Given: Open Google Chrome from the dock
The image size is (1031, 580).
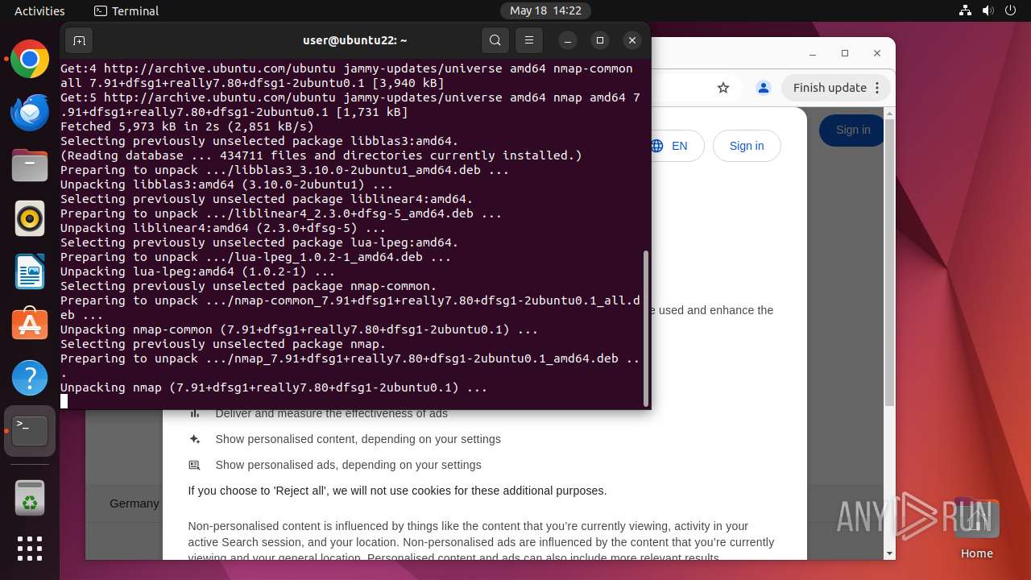Looking at the screenshot, I should point(30,60).
